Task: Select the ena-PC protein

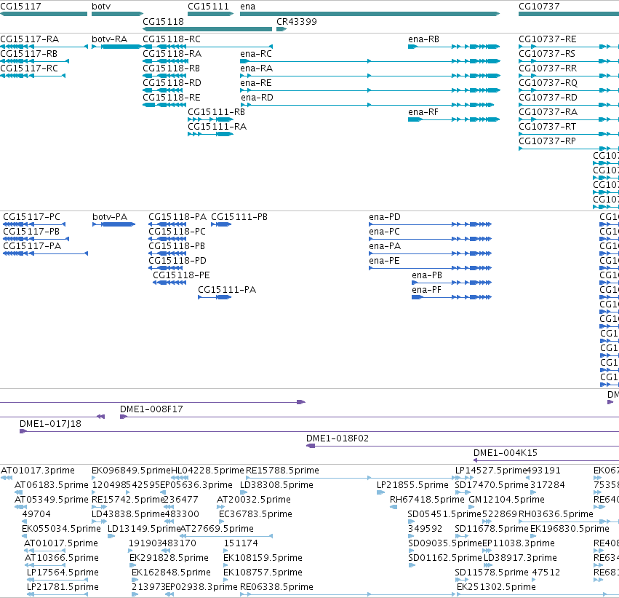Action: (431, 239)
